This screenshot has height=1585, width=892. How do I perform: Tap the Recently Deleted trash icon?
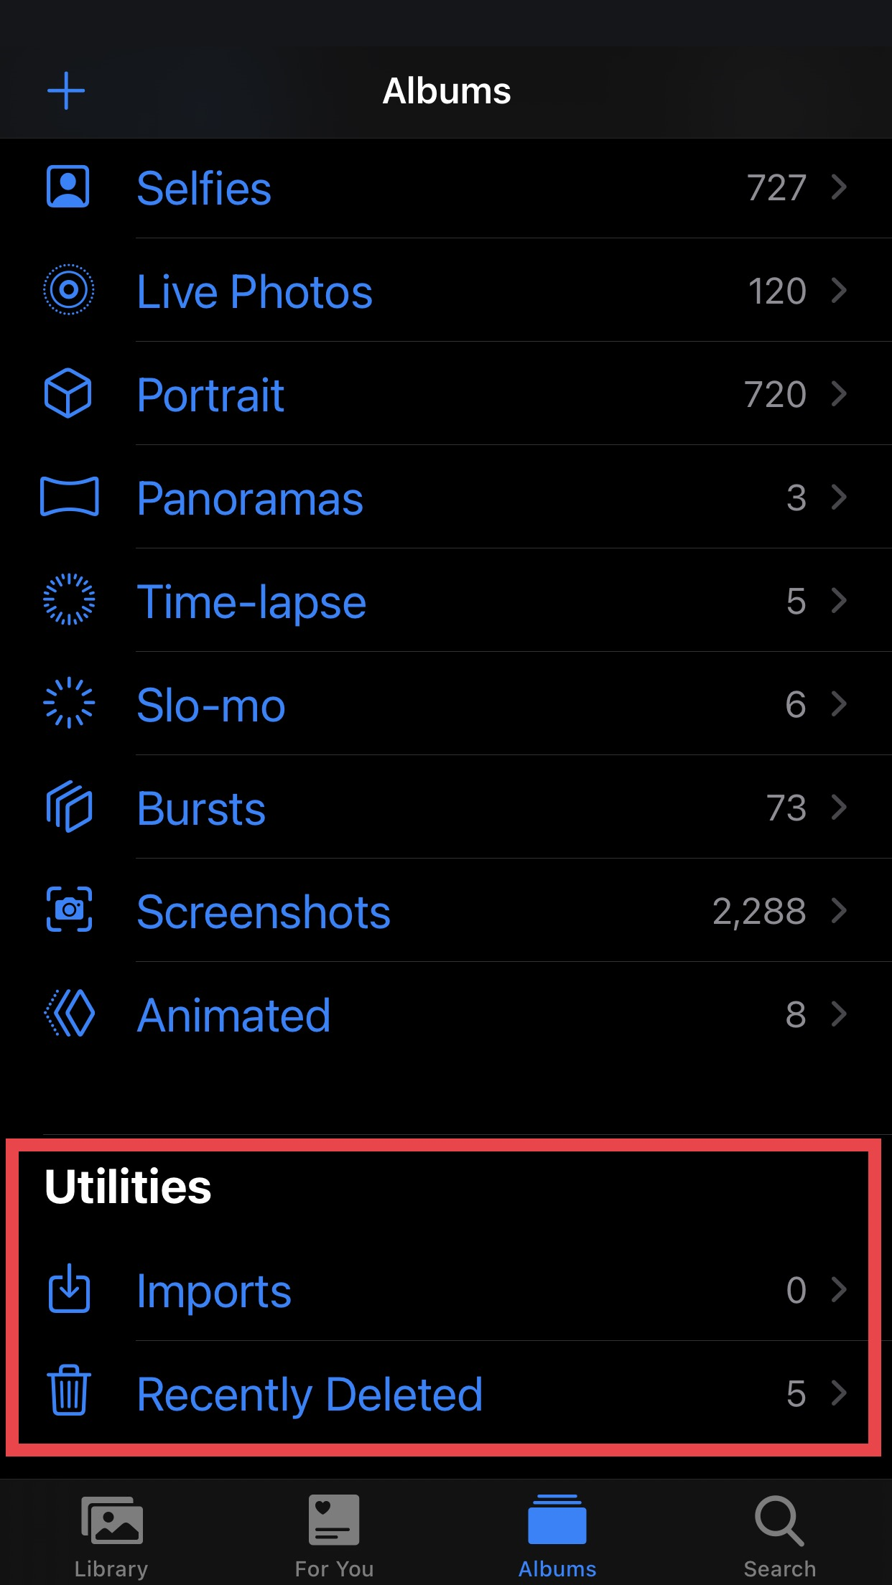click(69, 1391)
